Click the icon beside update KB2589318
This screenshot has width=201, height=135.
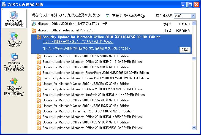[39, 56]
